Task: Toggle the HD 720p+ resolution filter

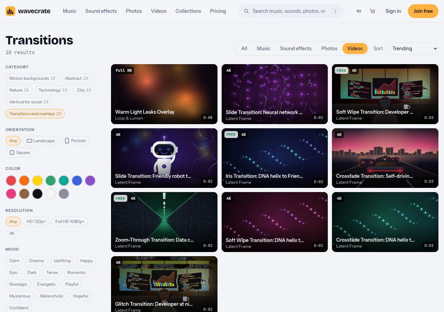Action: click(x=36, y=222)
